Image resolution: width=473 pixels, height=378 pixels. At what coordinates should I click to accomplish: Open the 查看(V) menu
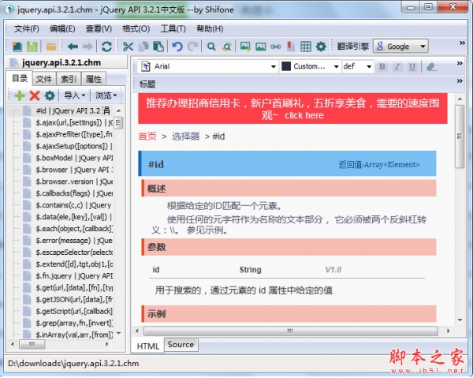click(x=99, y=28)
